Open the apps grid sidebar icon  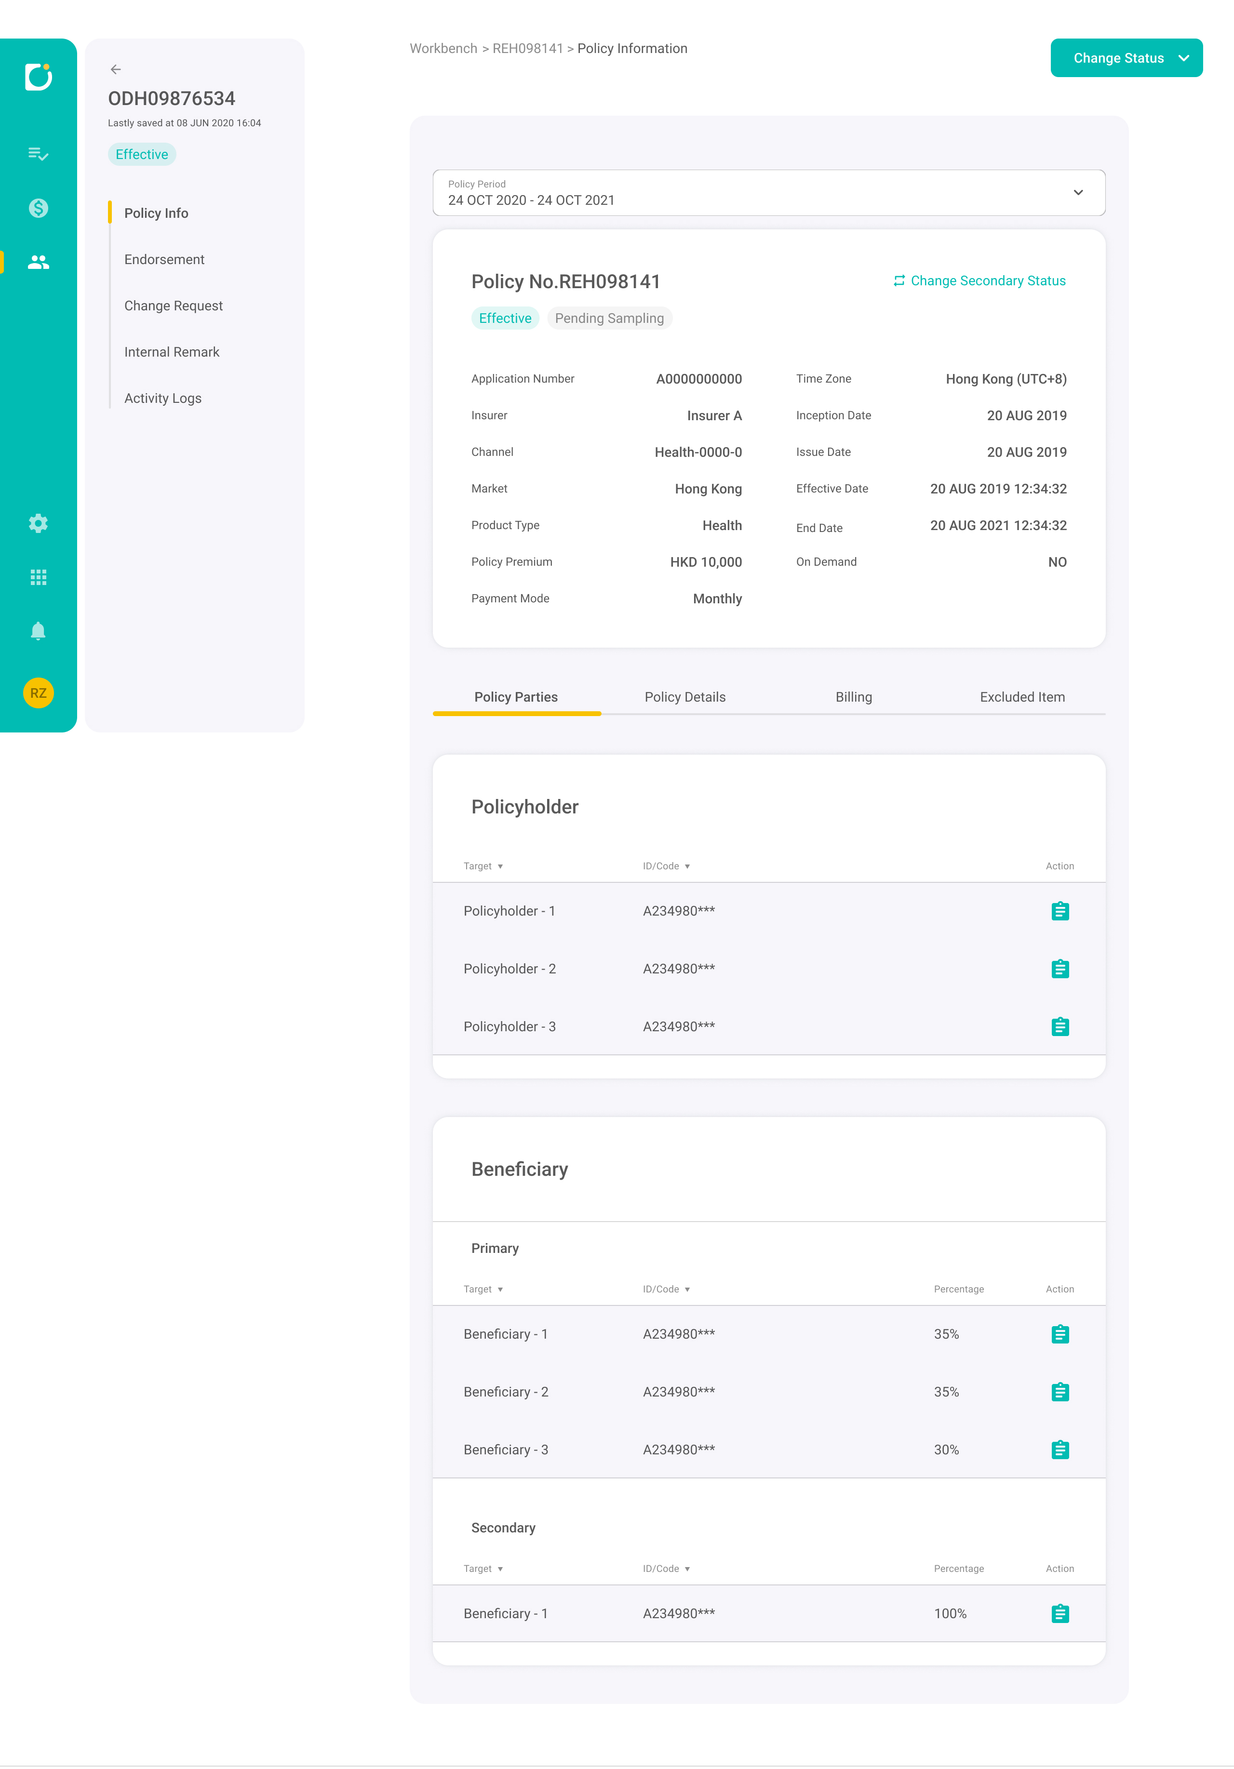pos(38,577)
